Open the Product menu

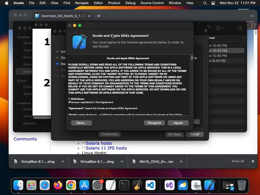pyautogui.click(x=114, y=3)
